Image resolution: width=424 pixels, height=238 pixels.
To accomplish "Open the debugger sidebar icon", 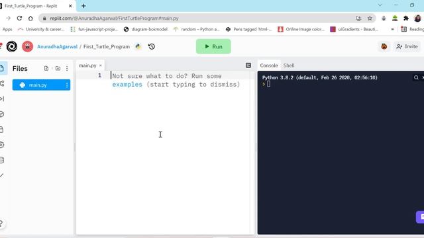I will pyautogui.click(x=2, y=99).
